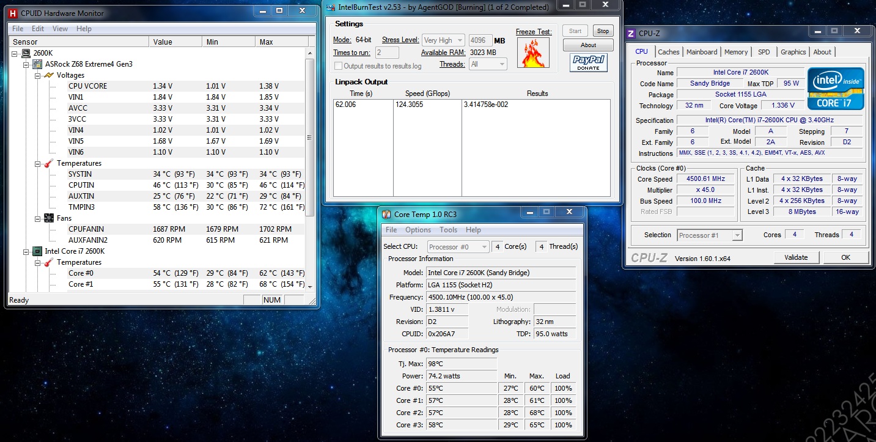The height and width of the screenshot is (442, 876).
Task: Click the Times to run input field
Action: [x=387, y=53]
